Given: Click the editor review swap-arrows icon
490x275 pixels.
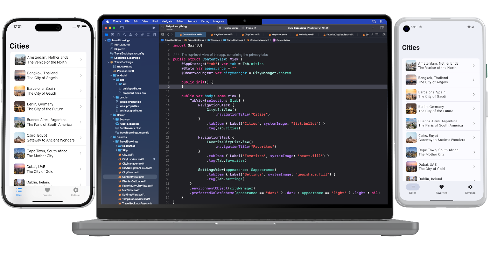Looking at the screenshot, I should pyautogui.click(x=372, y=35).
